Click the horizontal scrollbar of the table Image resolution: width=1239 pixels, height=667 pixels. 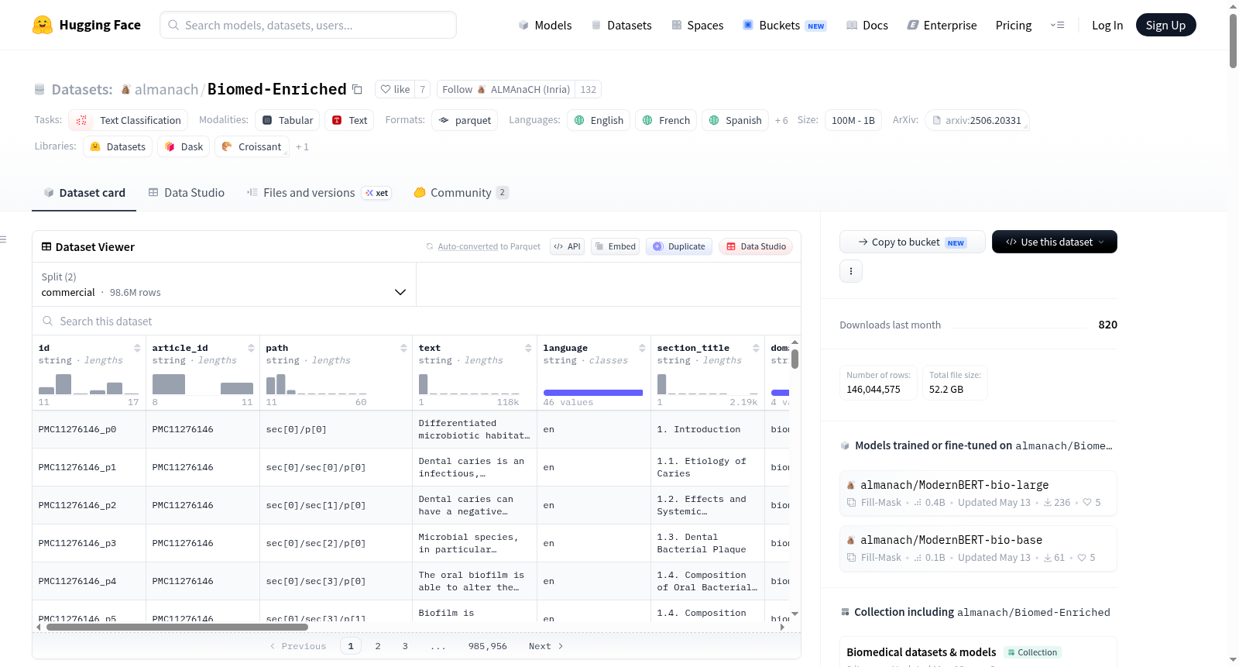point(177,627)
